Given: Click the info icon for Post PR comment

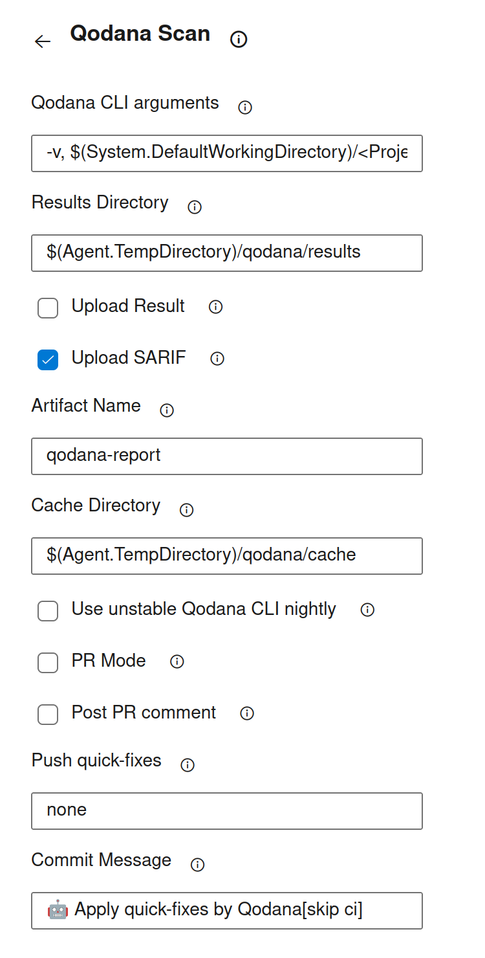Looking at the screenshot, I should [x=246, y=713].
